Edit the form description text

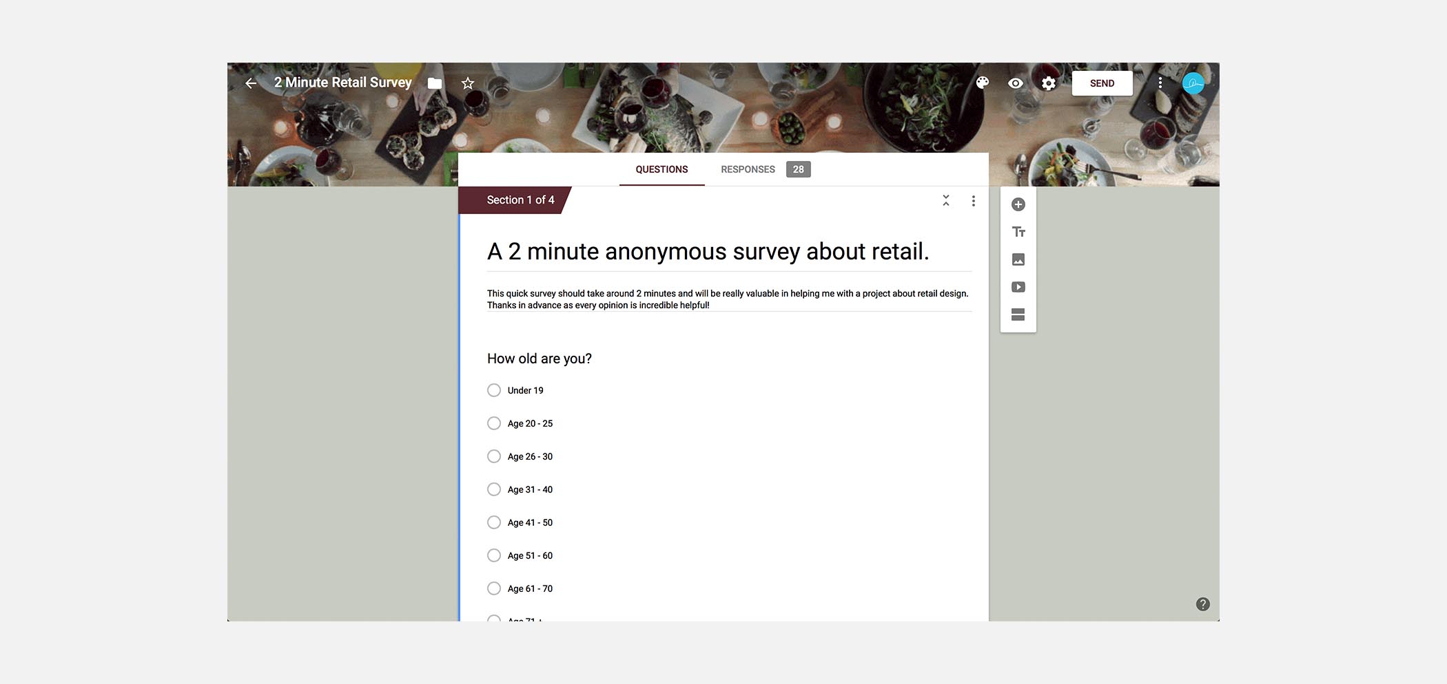(728, 299)
